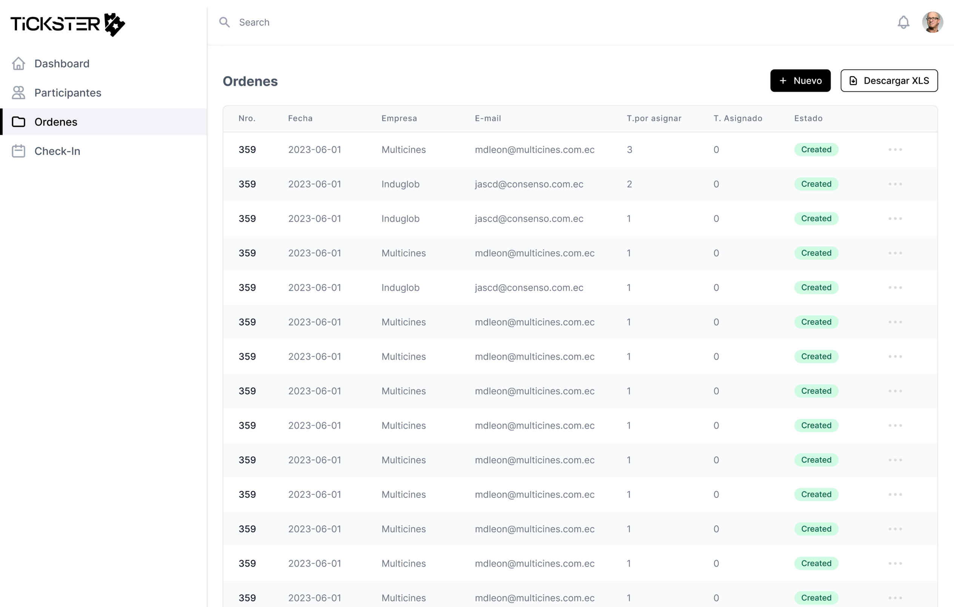This screenshot has height=607, width=954.
Task: Open notifications bell
Action: (903, 22)
